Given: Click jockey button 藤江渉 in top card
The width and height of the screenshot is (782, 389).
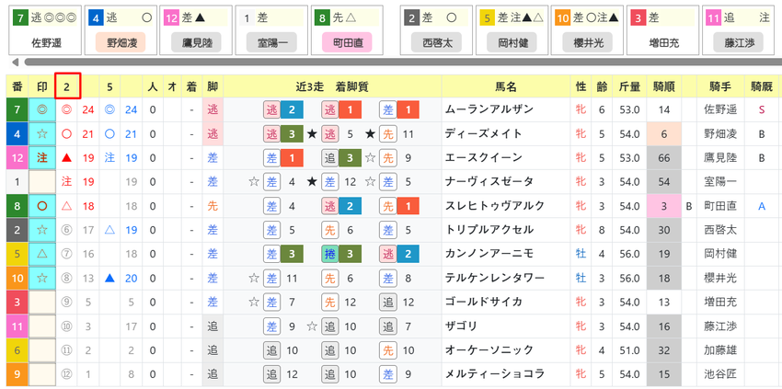Looking at the screenshot, I should [738, 43].
